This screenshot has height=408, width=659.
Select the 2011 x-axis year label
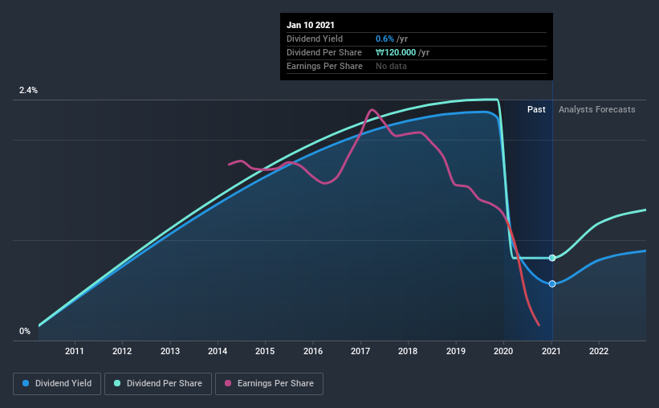click(x=75, y=351)
